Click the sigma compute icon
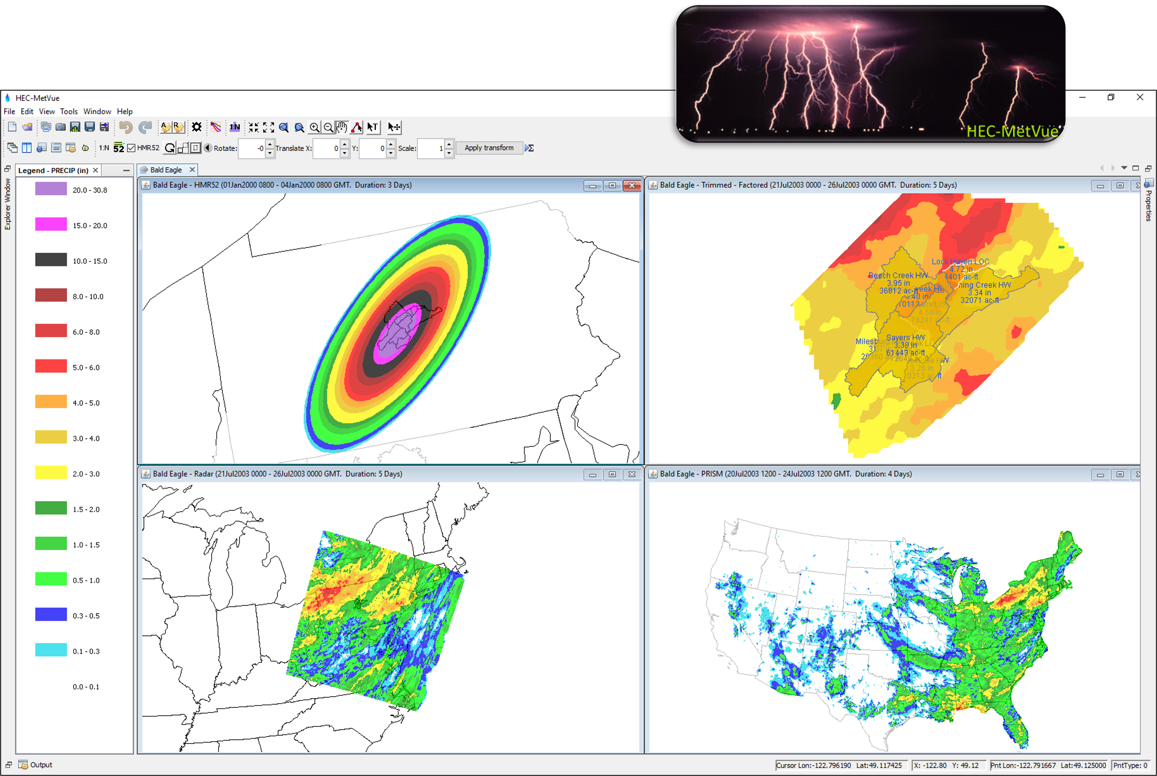 (530, 148)
